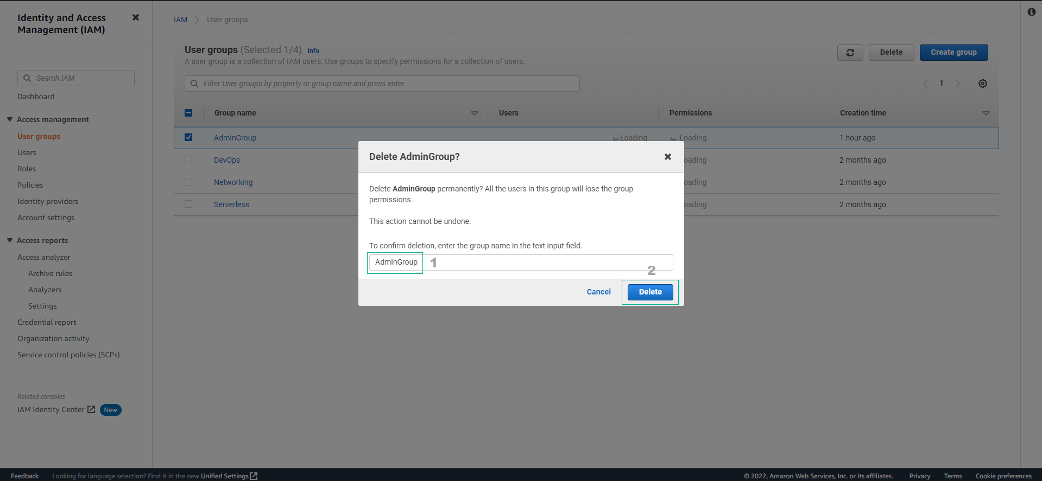
Task: Click the info circle icon at top right
Action: click(1032, 12)
